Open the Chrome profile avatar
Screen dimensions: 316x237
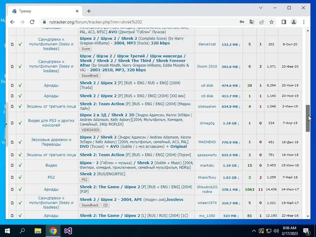[x=294, y=22]
